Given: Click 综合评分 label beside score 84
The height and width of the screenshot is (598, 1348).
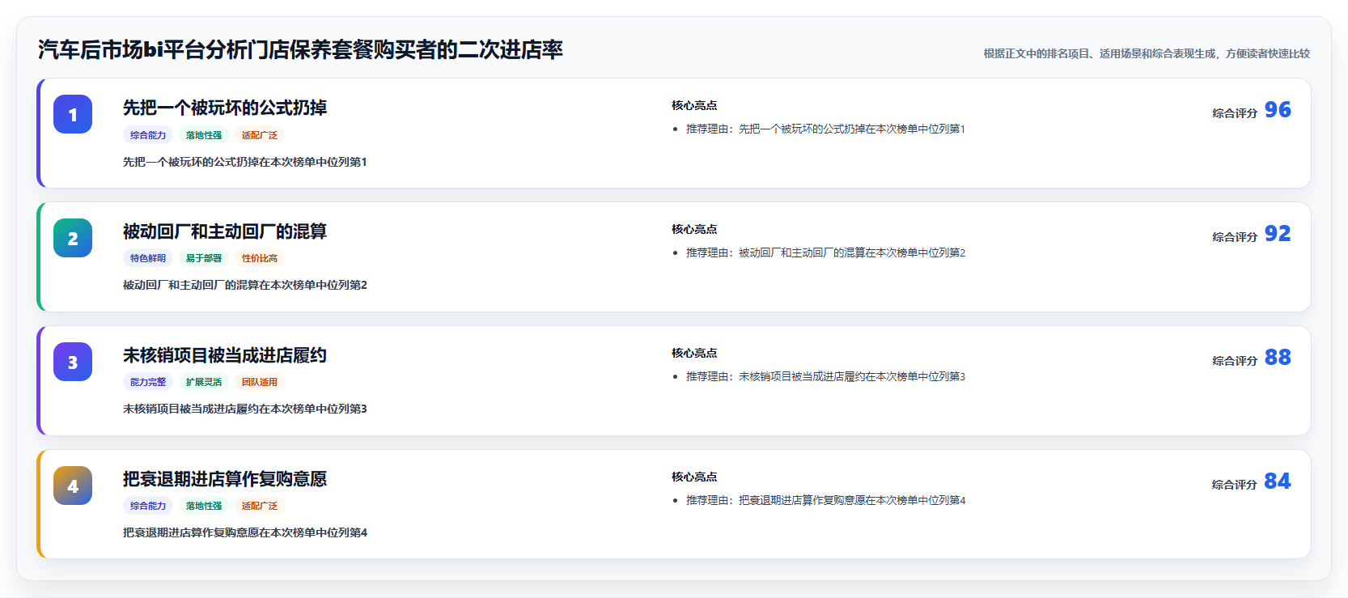Looking at the screenshot, I should pos(1235,485).
